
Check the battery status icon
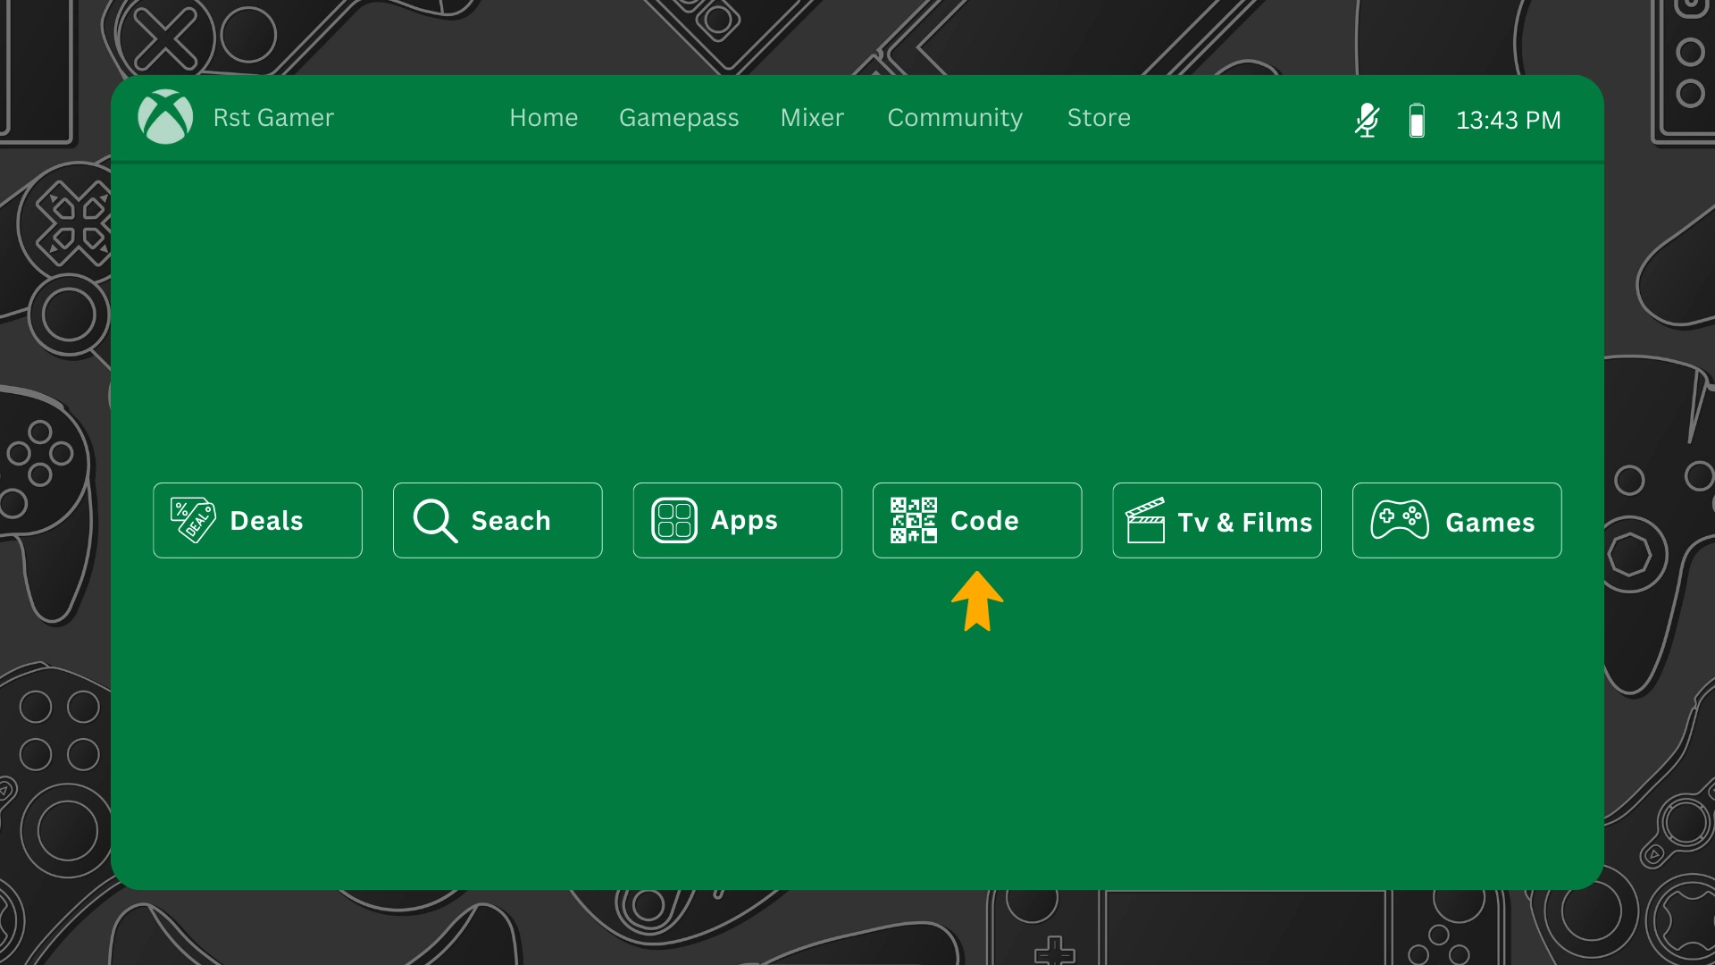(1417, 120)
